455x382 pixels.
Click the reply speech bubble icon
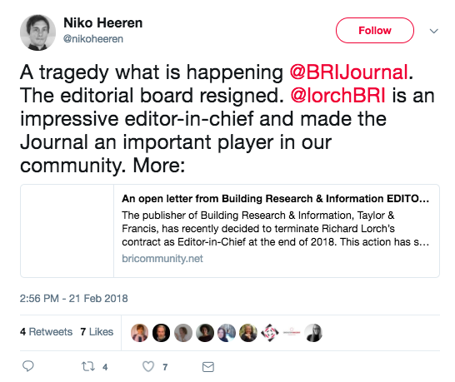click(x=28, y=366)
